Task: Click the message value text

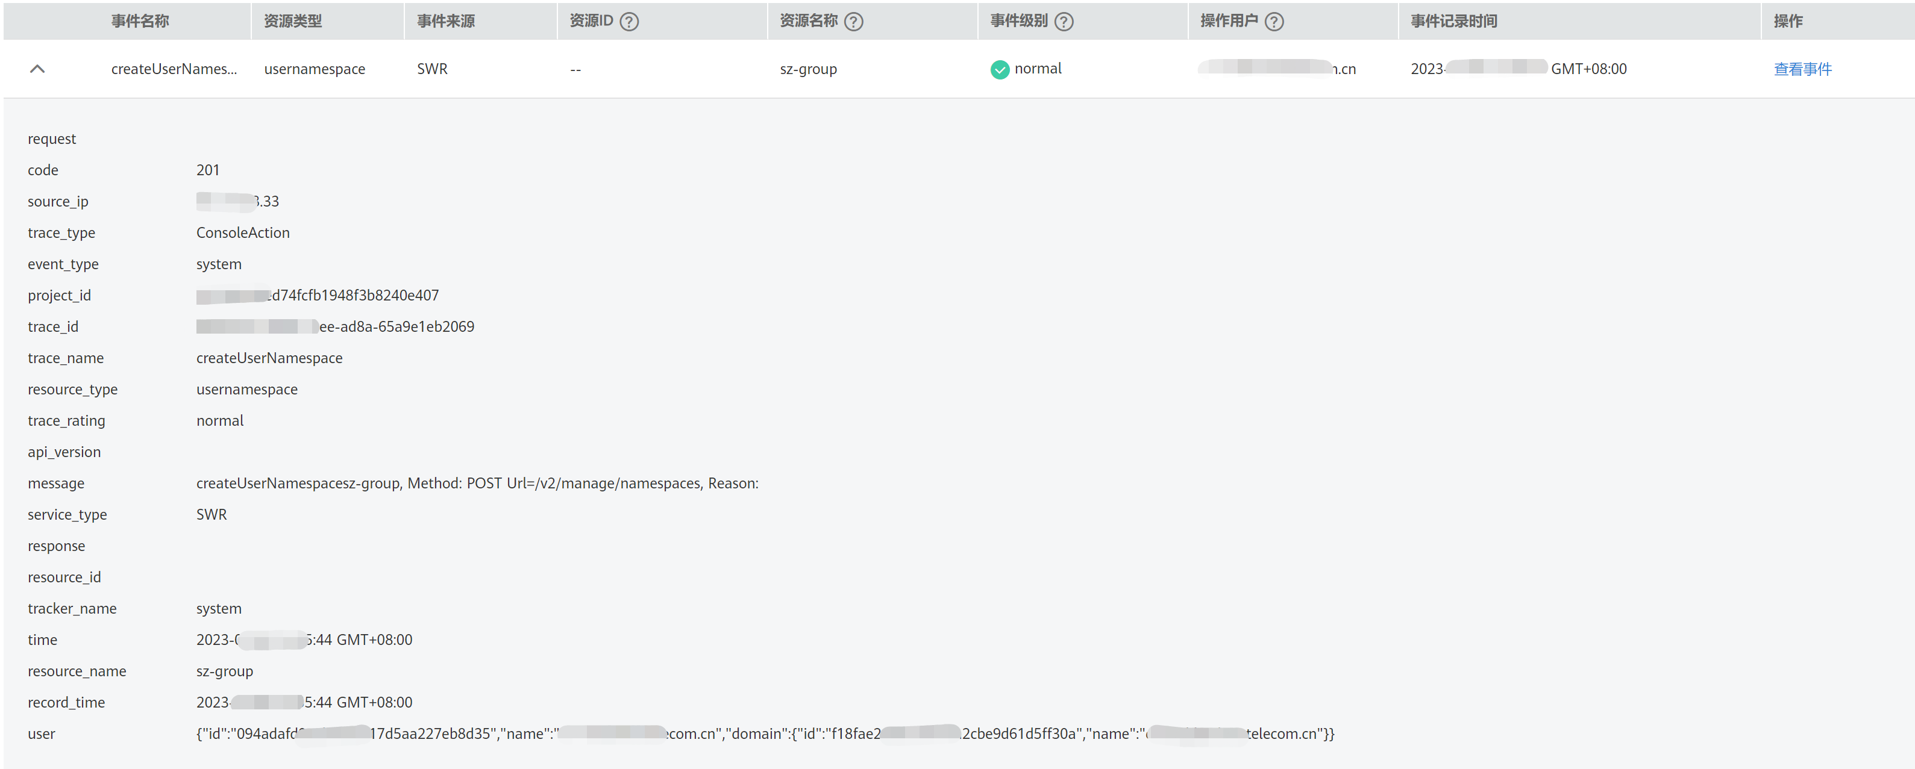Action: coord(477,484)
